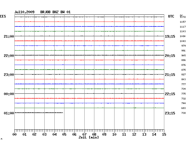Click the 07 minute axis label
The height and width of the screenshot is (142, 187).
click(84, 135)
